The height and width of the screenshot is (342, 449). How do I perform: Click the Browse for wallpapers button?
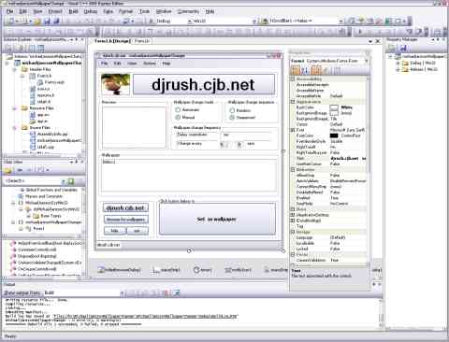(x=125, y=220)
